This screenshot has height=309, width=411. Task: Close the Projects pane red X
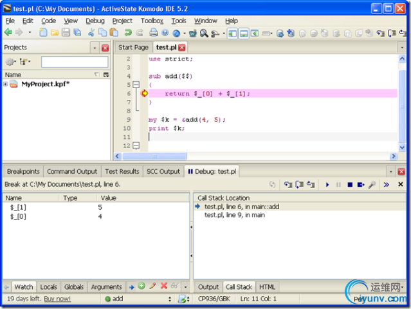pyautogui.click(x=105, y=48)
